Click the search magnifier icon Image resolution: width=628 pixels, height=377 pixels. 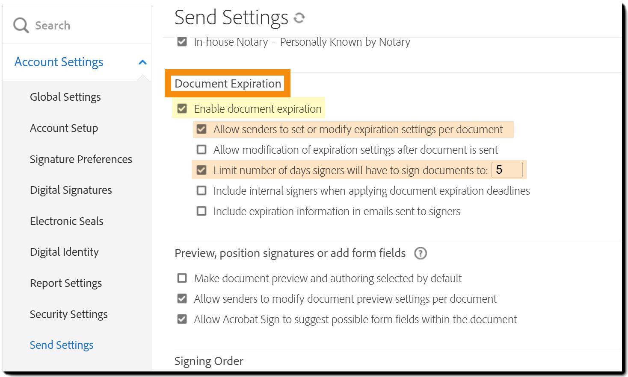[x=21, y=25]
